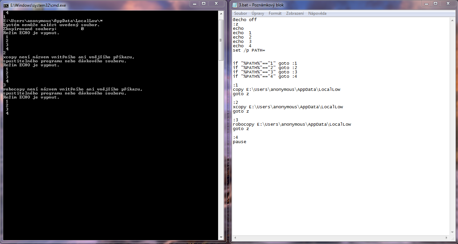This screenshot has height=244, width=458.
Task: Click the ":3" label line in Notepad
Action: point(236,120)
